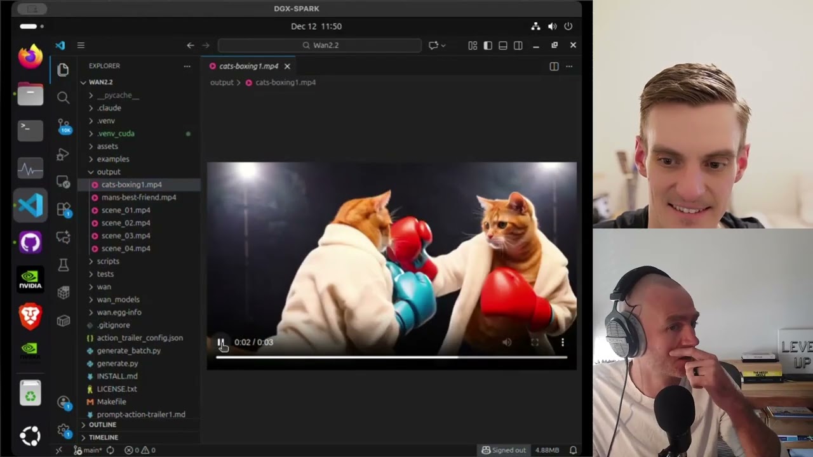Open the Remote Explorer view
This screenshot has height=457, width=813.
click(63, 182)
